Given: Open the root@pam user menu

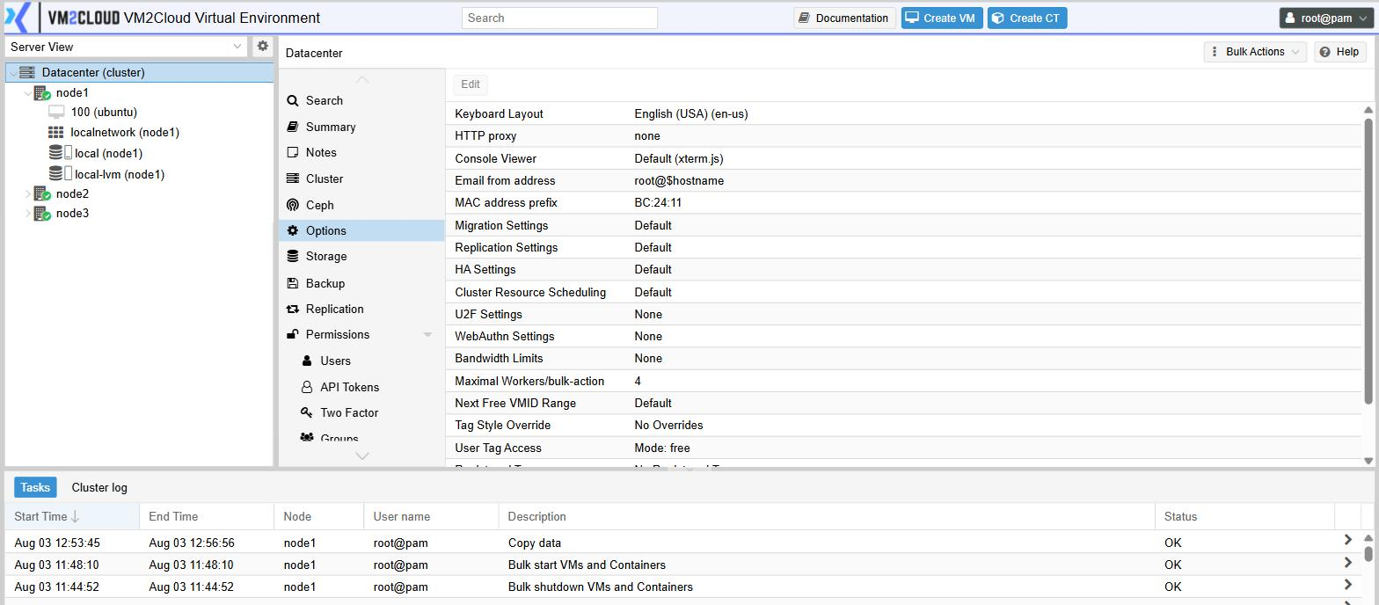Looking at the screenshot, I should pyautogui.click(x=1327, y=18).
